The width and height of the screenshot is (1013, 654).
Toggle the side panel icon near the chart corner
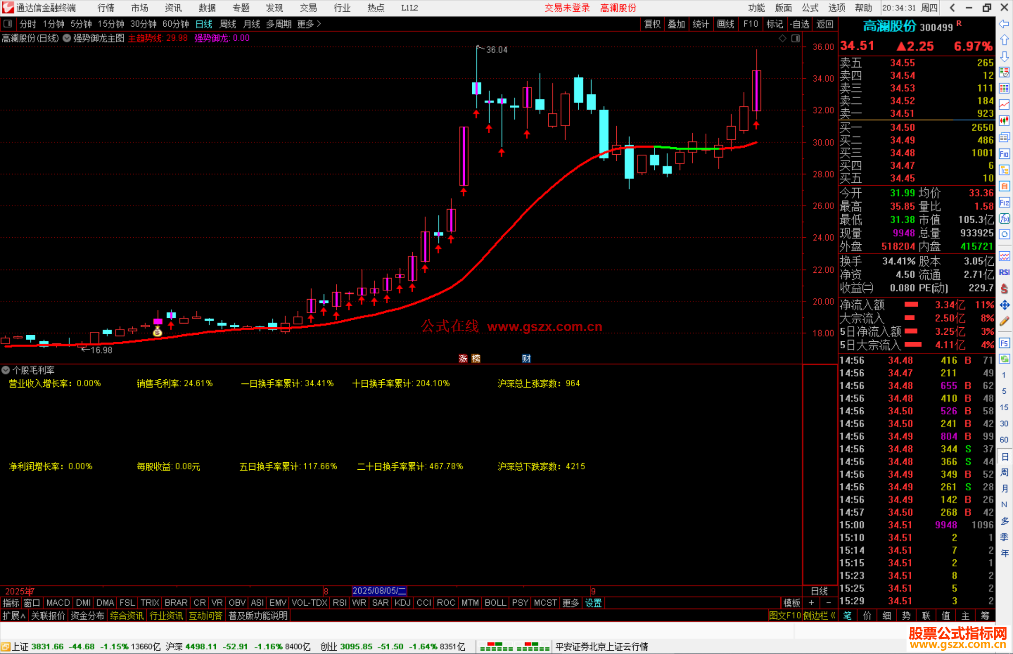click(x=795, y=38)
